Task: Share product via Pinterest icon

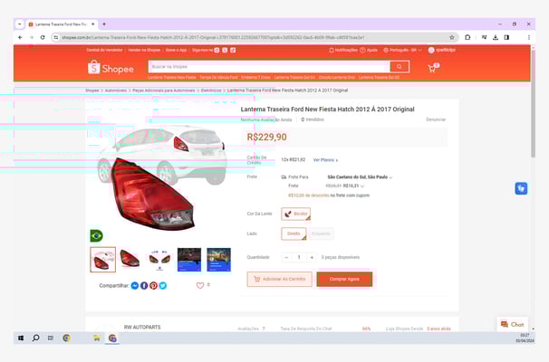Action: [x=153, y=286]
